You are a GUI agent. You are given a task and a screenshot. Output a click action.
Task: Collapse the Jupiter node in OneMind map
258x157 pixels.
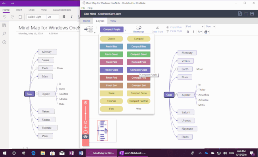(176, 95)
